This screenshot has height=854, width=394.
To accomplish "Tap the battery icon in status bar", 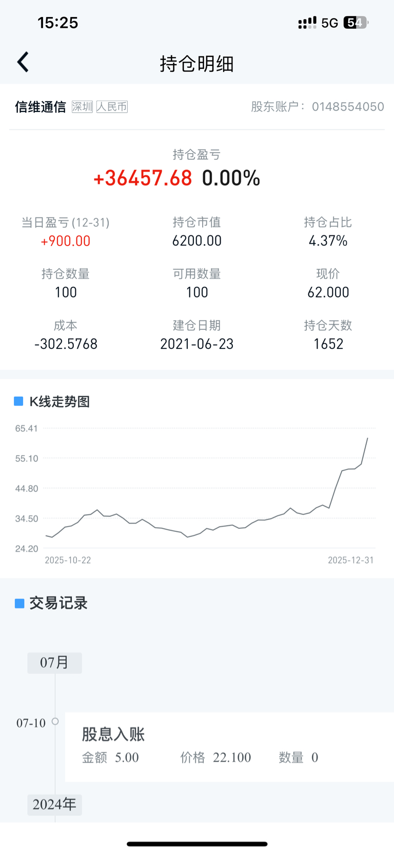I will coord(356,23).
